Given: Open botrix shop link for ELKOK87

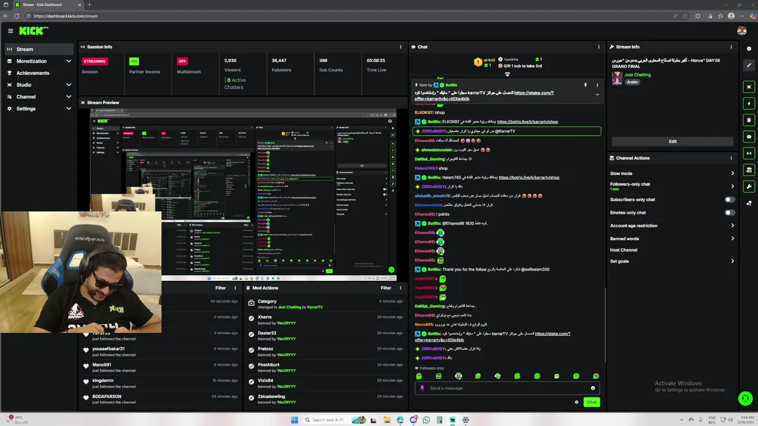Looking at the screenshot, I should pos(528,122).
